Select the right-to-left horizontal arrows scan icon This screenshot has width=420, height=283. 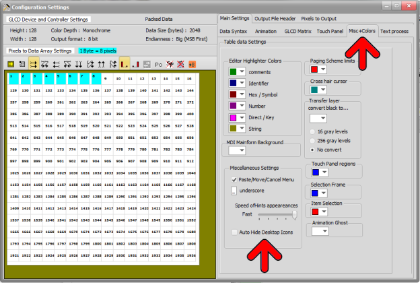56,64
